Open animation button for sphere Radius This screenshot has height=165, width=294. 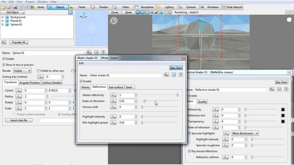pos(18,97)
